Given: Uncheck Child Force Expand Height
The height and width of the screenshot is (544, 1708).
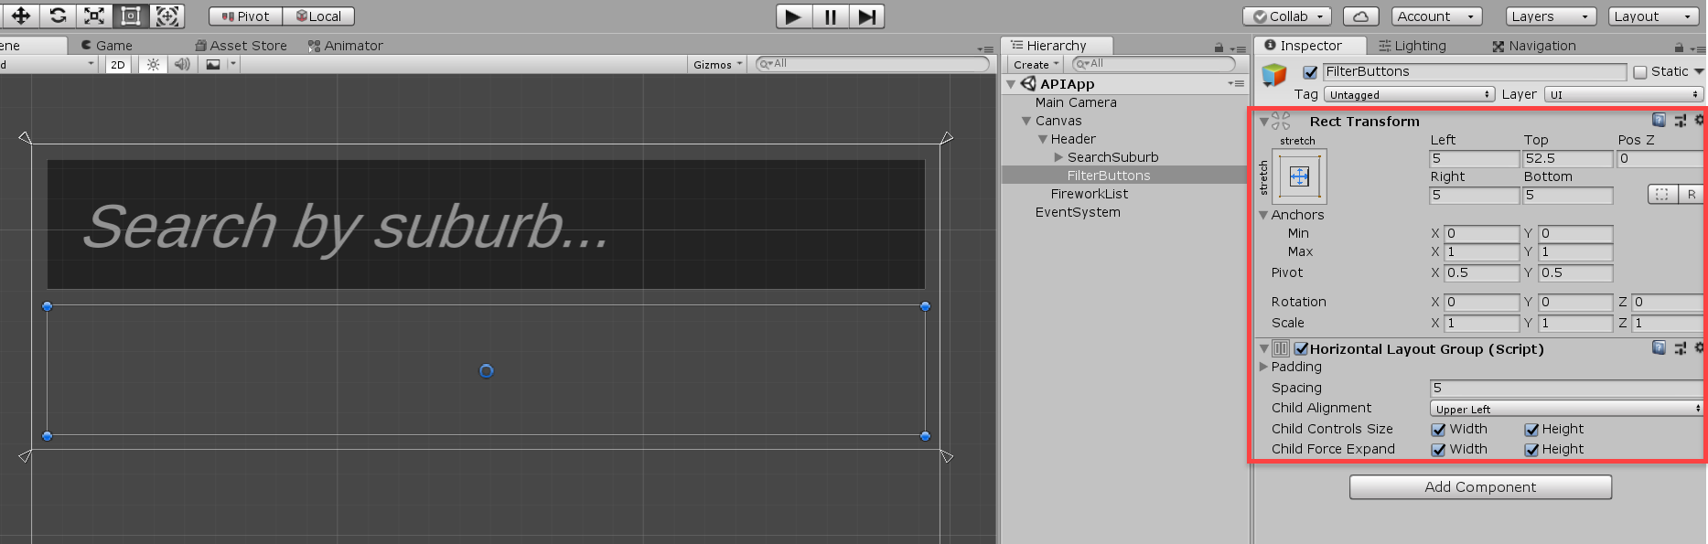Looking at the screenshot, I should point(1531,450).
